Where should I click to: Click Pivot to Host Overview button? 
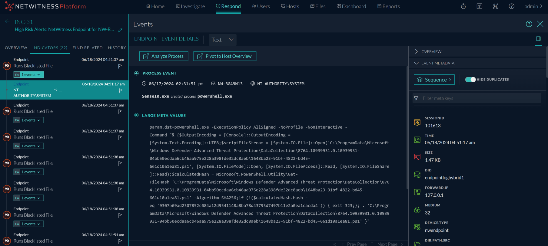coord(225,56)
